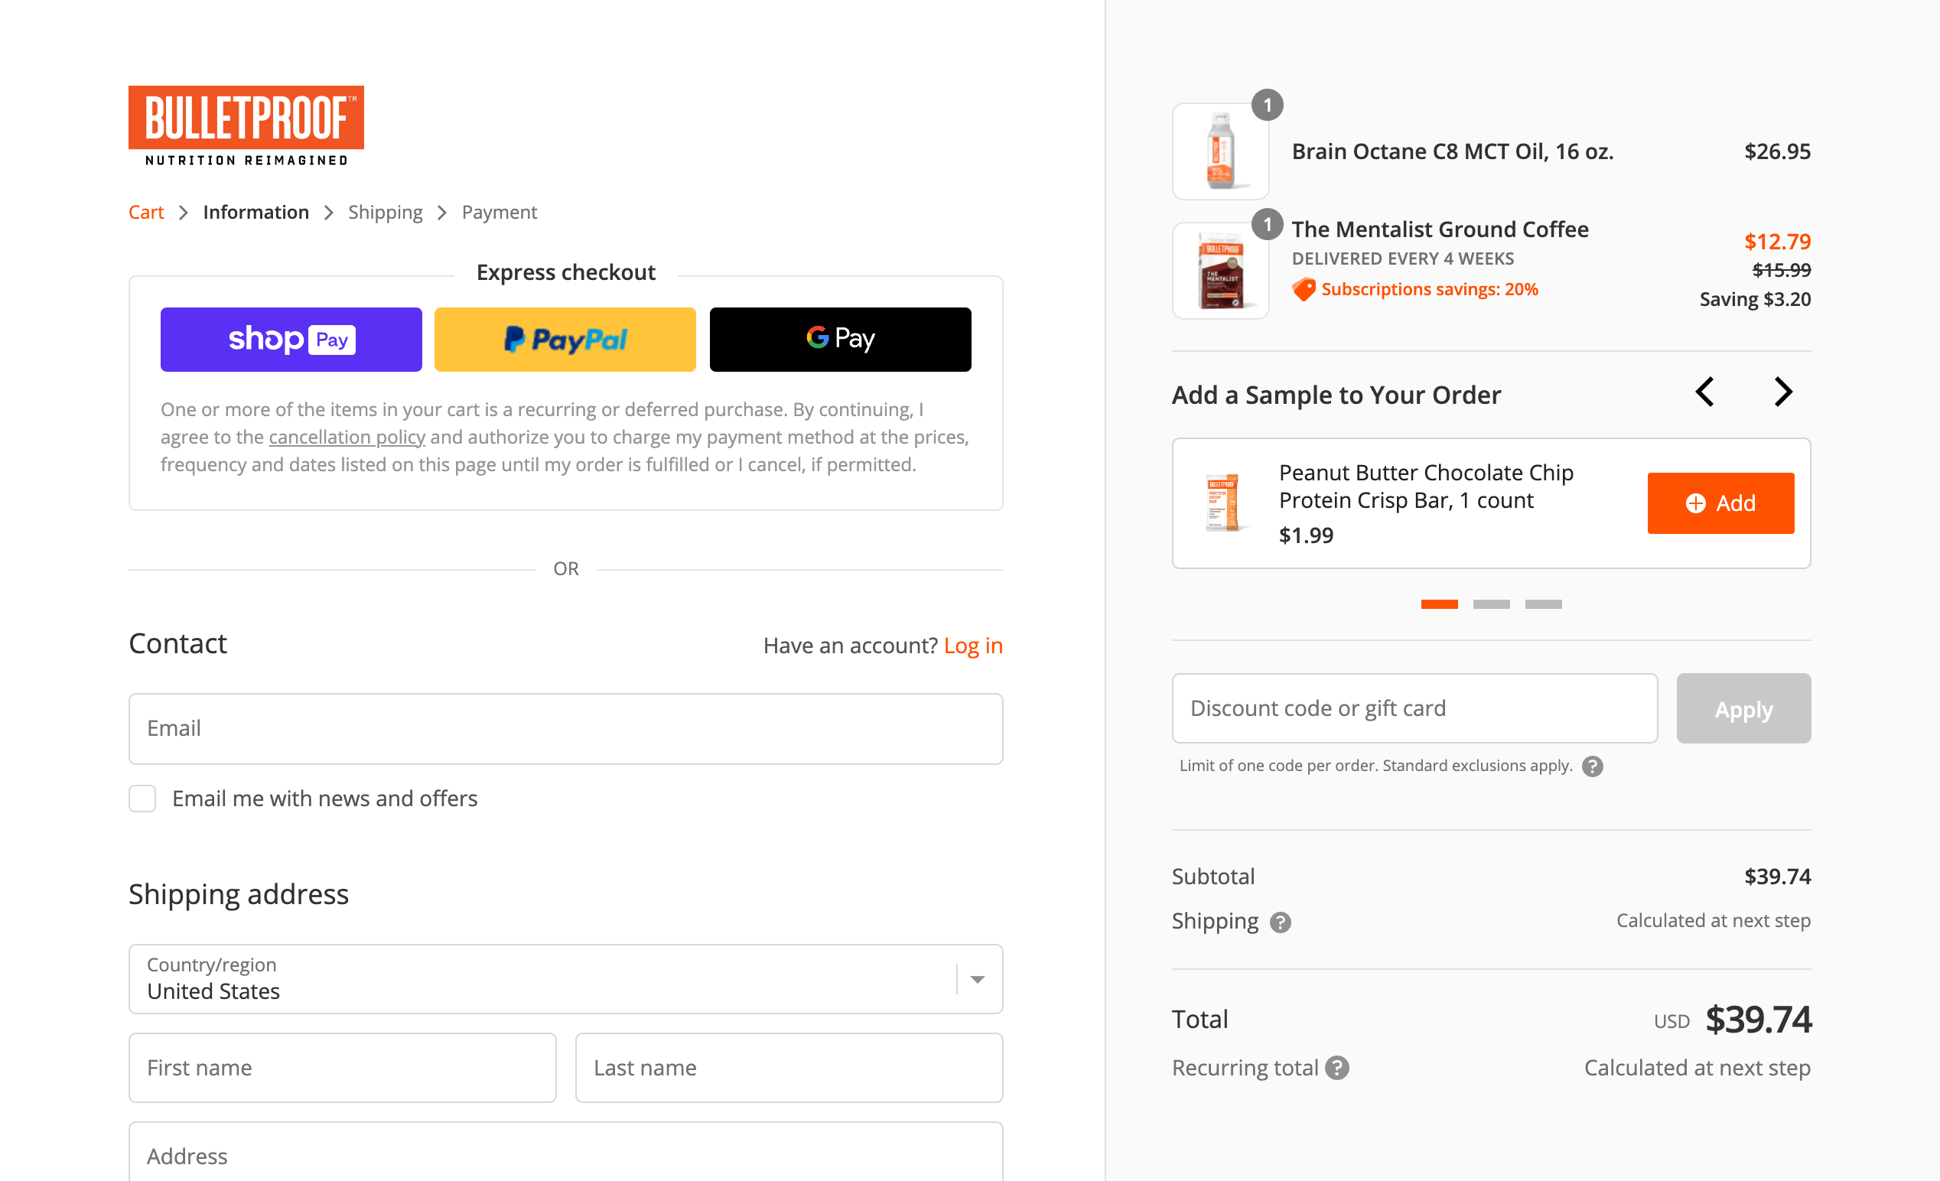Focus the Email input field
Image resolution: width=1940 pixels, height=1181 pixels.
tap(565, 728)
